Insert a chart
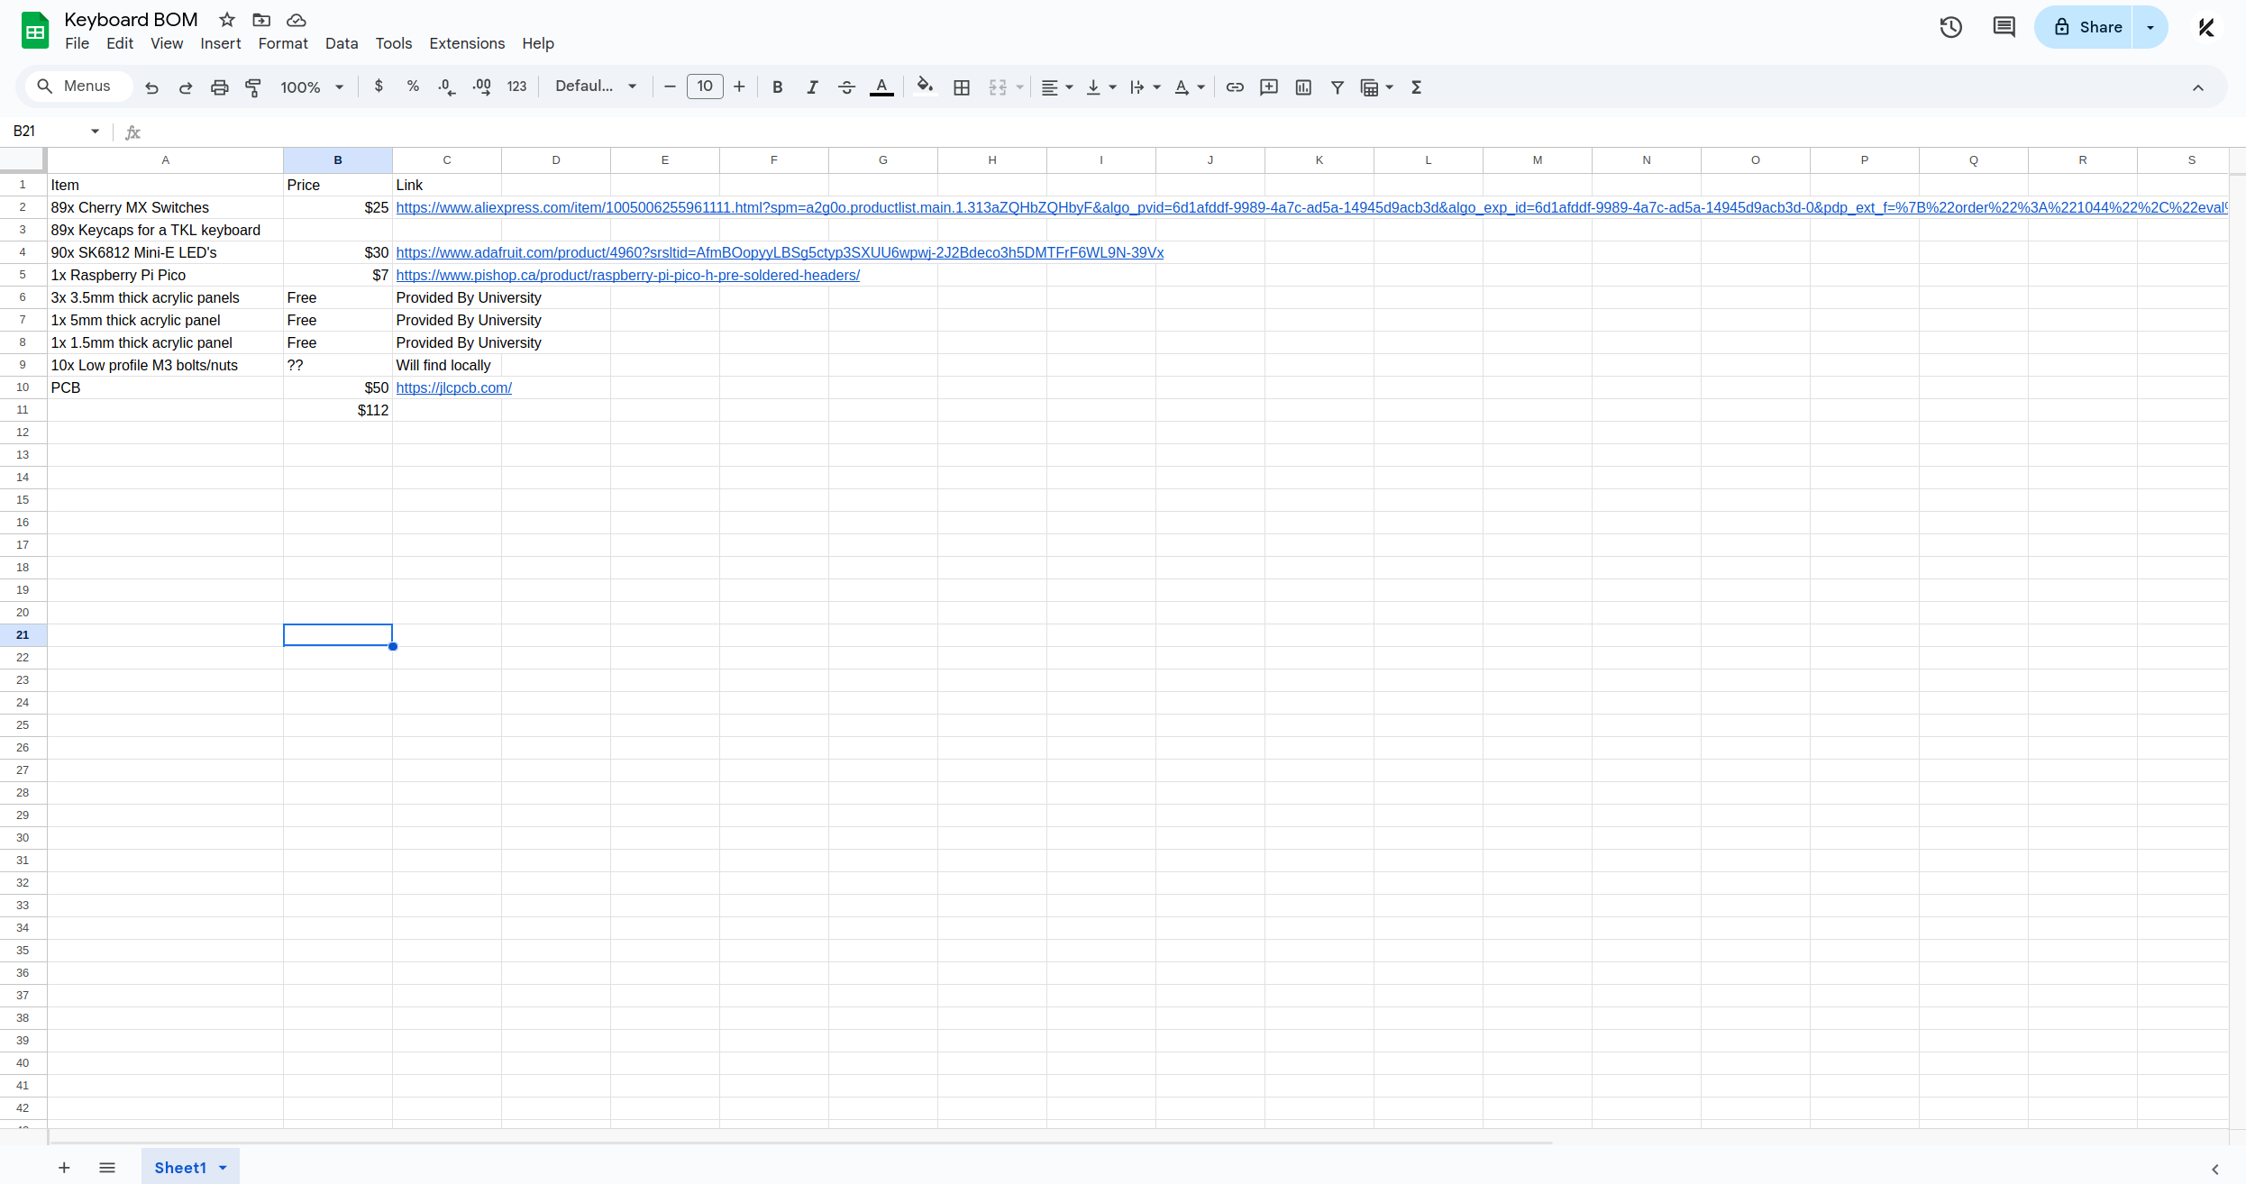 (1303, 87)
